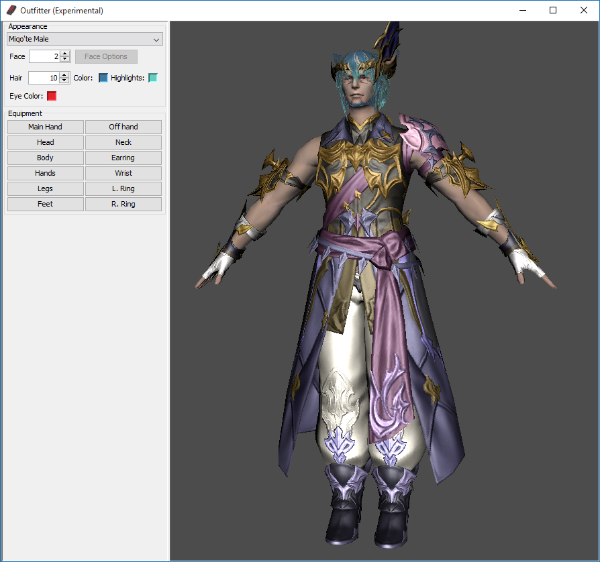600x562 pixels.
Task: Open the Neck equipment slot
Action: point(123,142)
